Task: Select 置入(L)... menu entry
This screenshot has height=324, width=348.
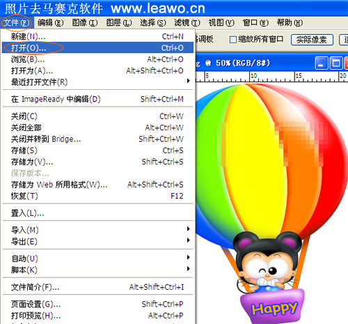Action: coord(97,213)
